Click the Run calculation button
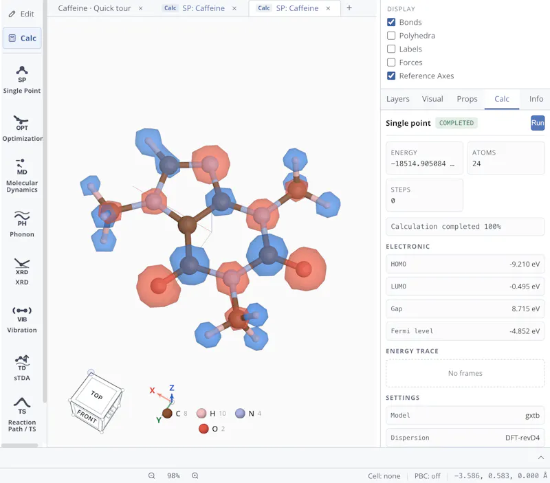The width and height of the screenshot is (550, 483). point(538,123)
